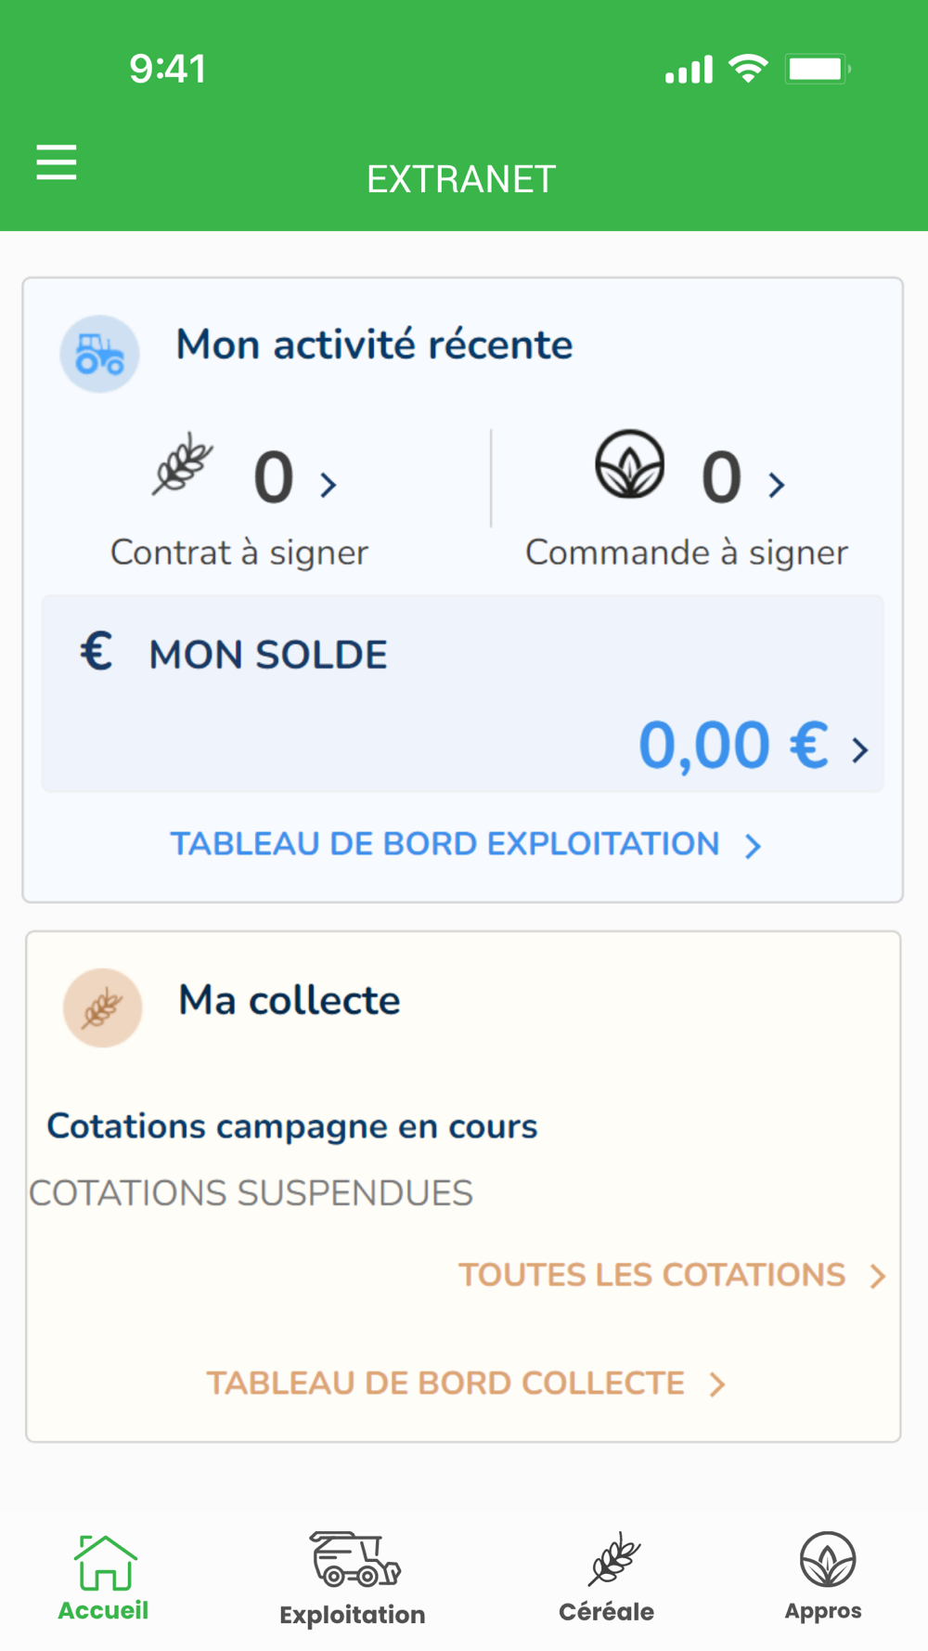This screenshot has width=928, height=1651.
Task: Open the hamburger menu
Action: coord(57,162)
